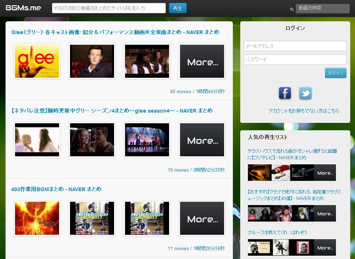Click the BGMs.me logo
The image size is (355, 259).
coord(23,8)
